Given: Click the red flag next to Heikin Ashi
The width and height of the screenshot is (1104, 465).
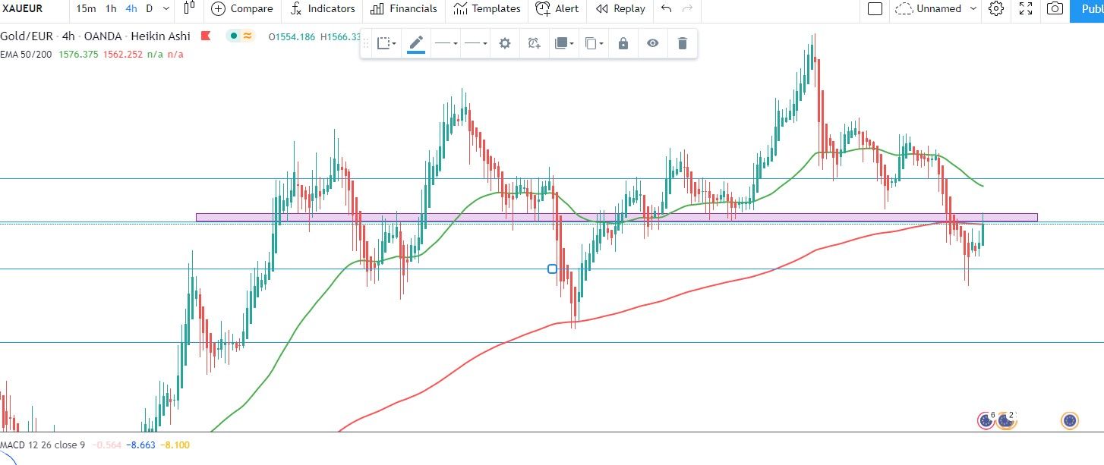Looking at the screenshot, I should click(x=206, y=36).
